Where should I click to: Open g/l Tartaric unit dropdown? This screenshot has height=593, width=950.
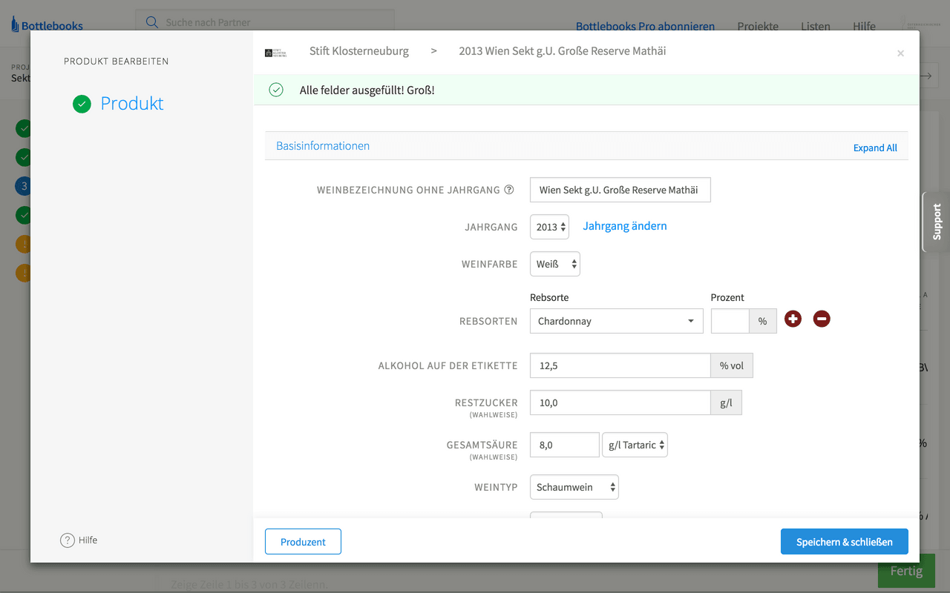pos(635,445)
